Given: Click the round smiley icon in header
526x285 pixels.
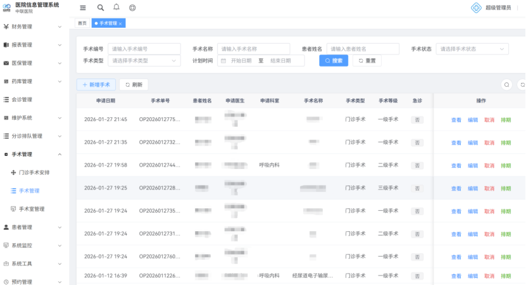Looking at the screenshot, I should coord(132,8).
